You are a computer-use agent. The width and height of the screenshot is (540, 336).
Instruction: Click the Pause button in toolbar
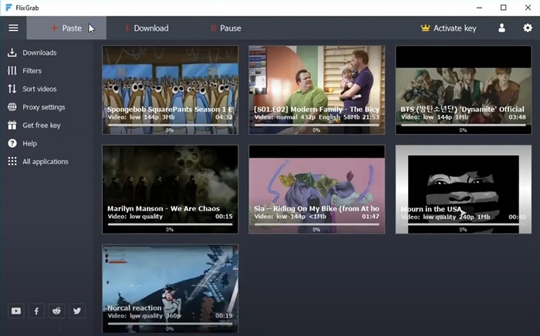point(226,29)
